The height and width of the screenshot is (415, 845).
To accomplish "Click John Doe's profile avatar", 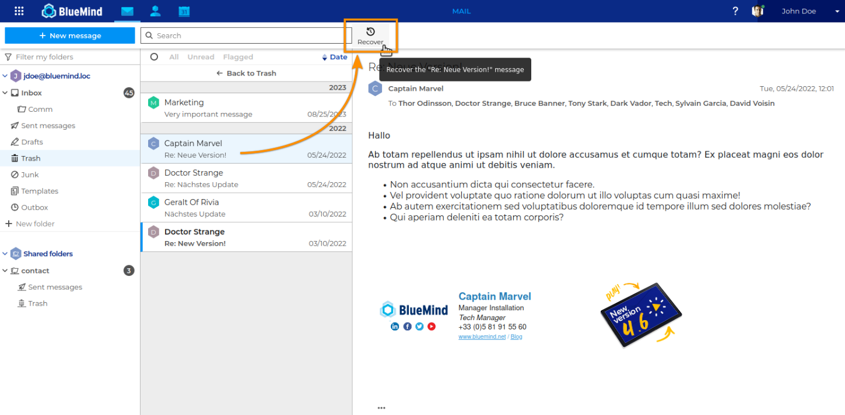I will point(758,11).
